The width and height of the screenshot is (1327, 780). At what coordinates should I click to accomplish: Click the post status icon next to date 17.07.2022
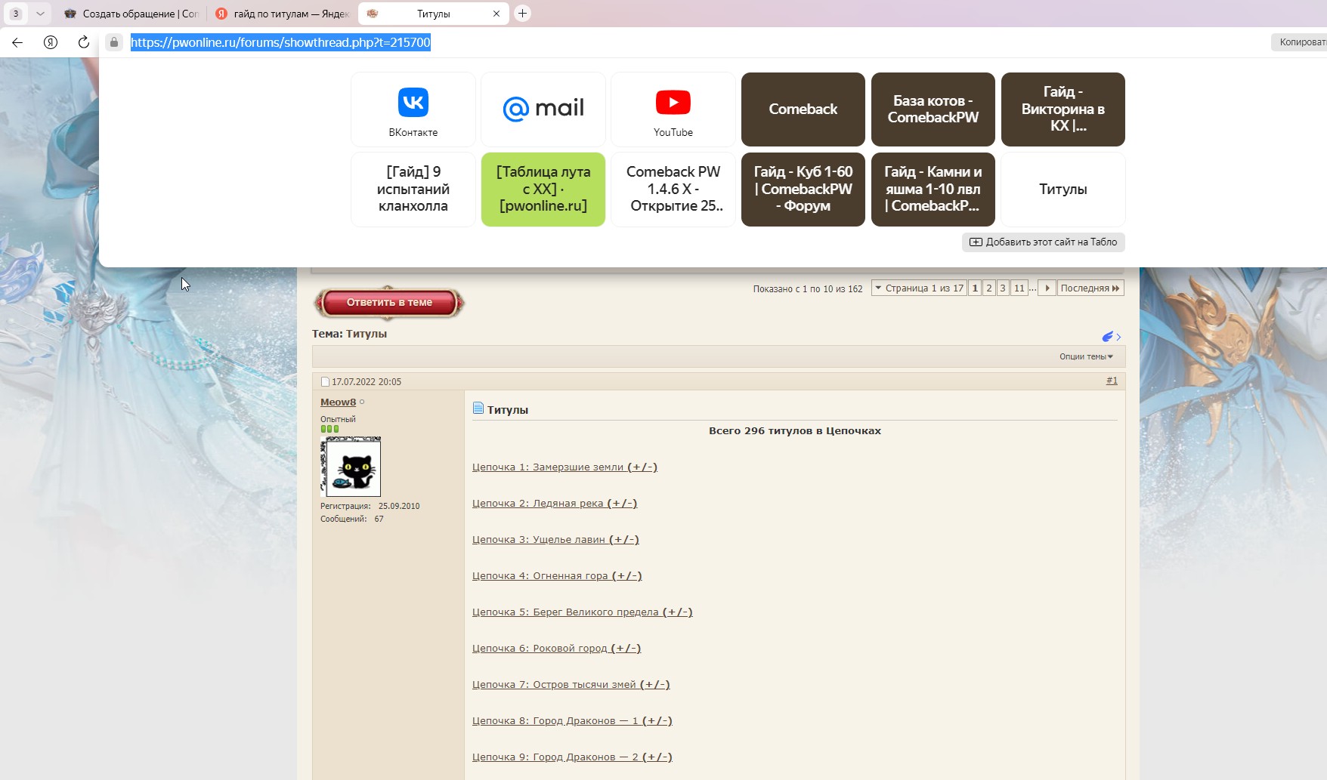pos(325,382)
